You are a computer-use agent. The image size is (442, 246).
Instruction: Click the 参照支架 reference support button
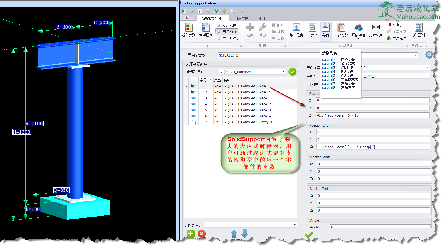396,32
